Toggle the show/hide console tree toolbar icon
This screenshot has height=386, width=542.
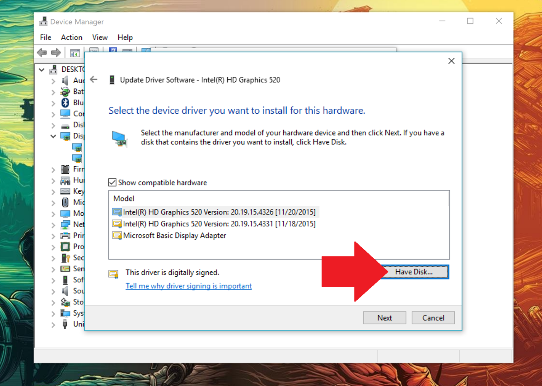click(75, 53)
